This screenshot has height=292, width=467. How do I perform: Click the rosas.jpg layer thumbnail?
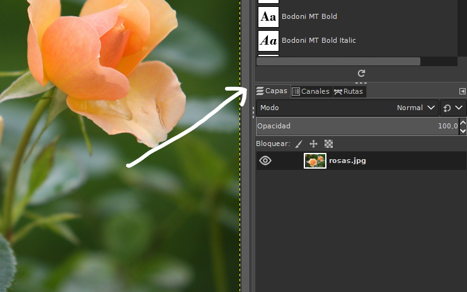point(314,160)
